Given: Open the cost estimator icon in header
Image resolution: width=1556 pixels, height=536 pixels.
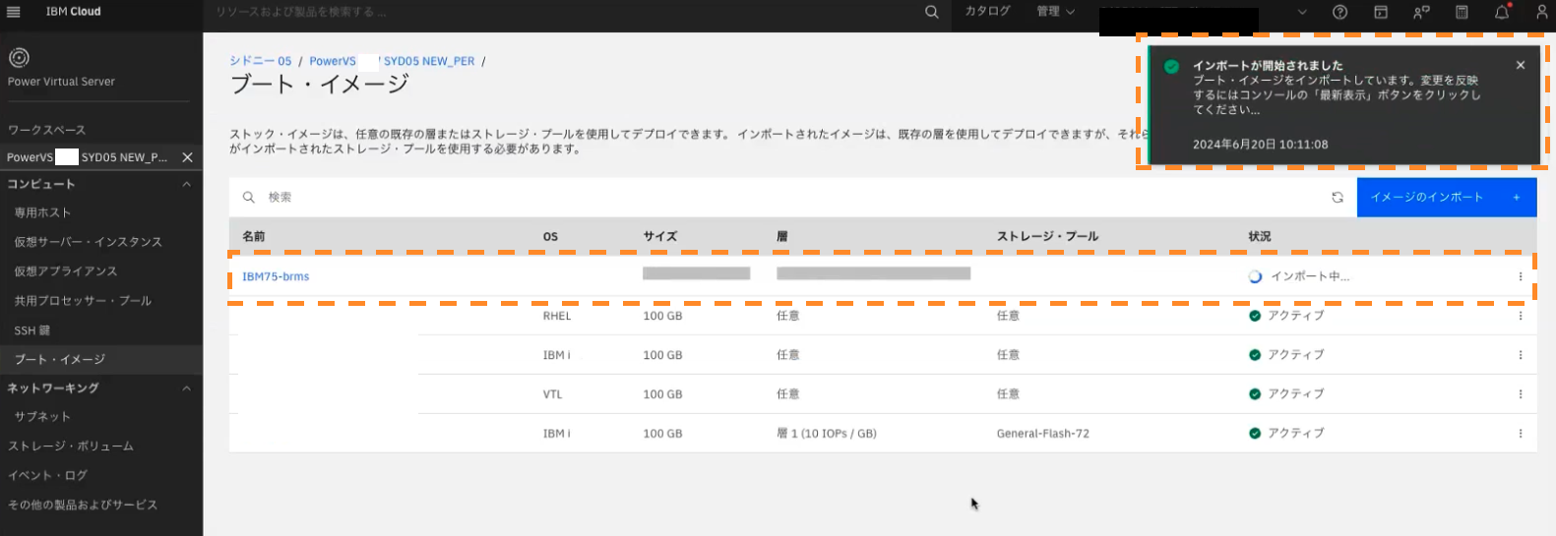Looking at the screenshot, I should (1462, 12).
